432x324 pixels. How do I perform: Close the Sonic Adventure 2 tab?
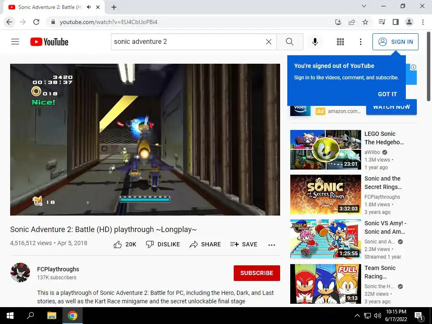coord(98,7)
